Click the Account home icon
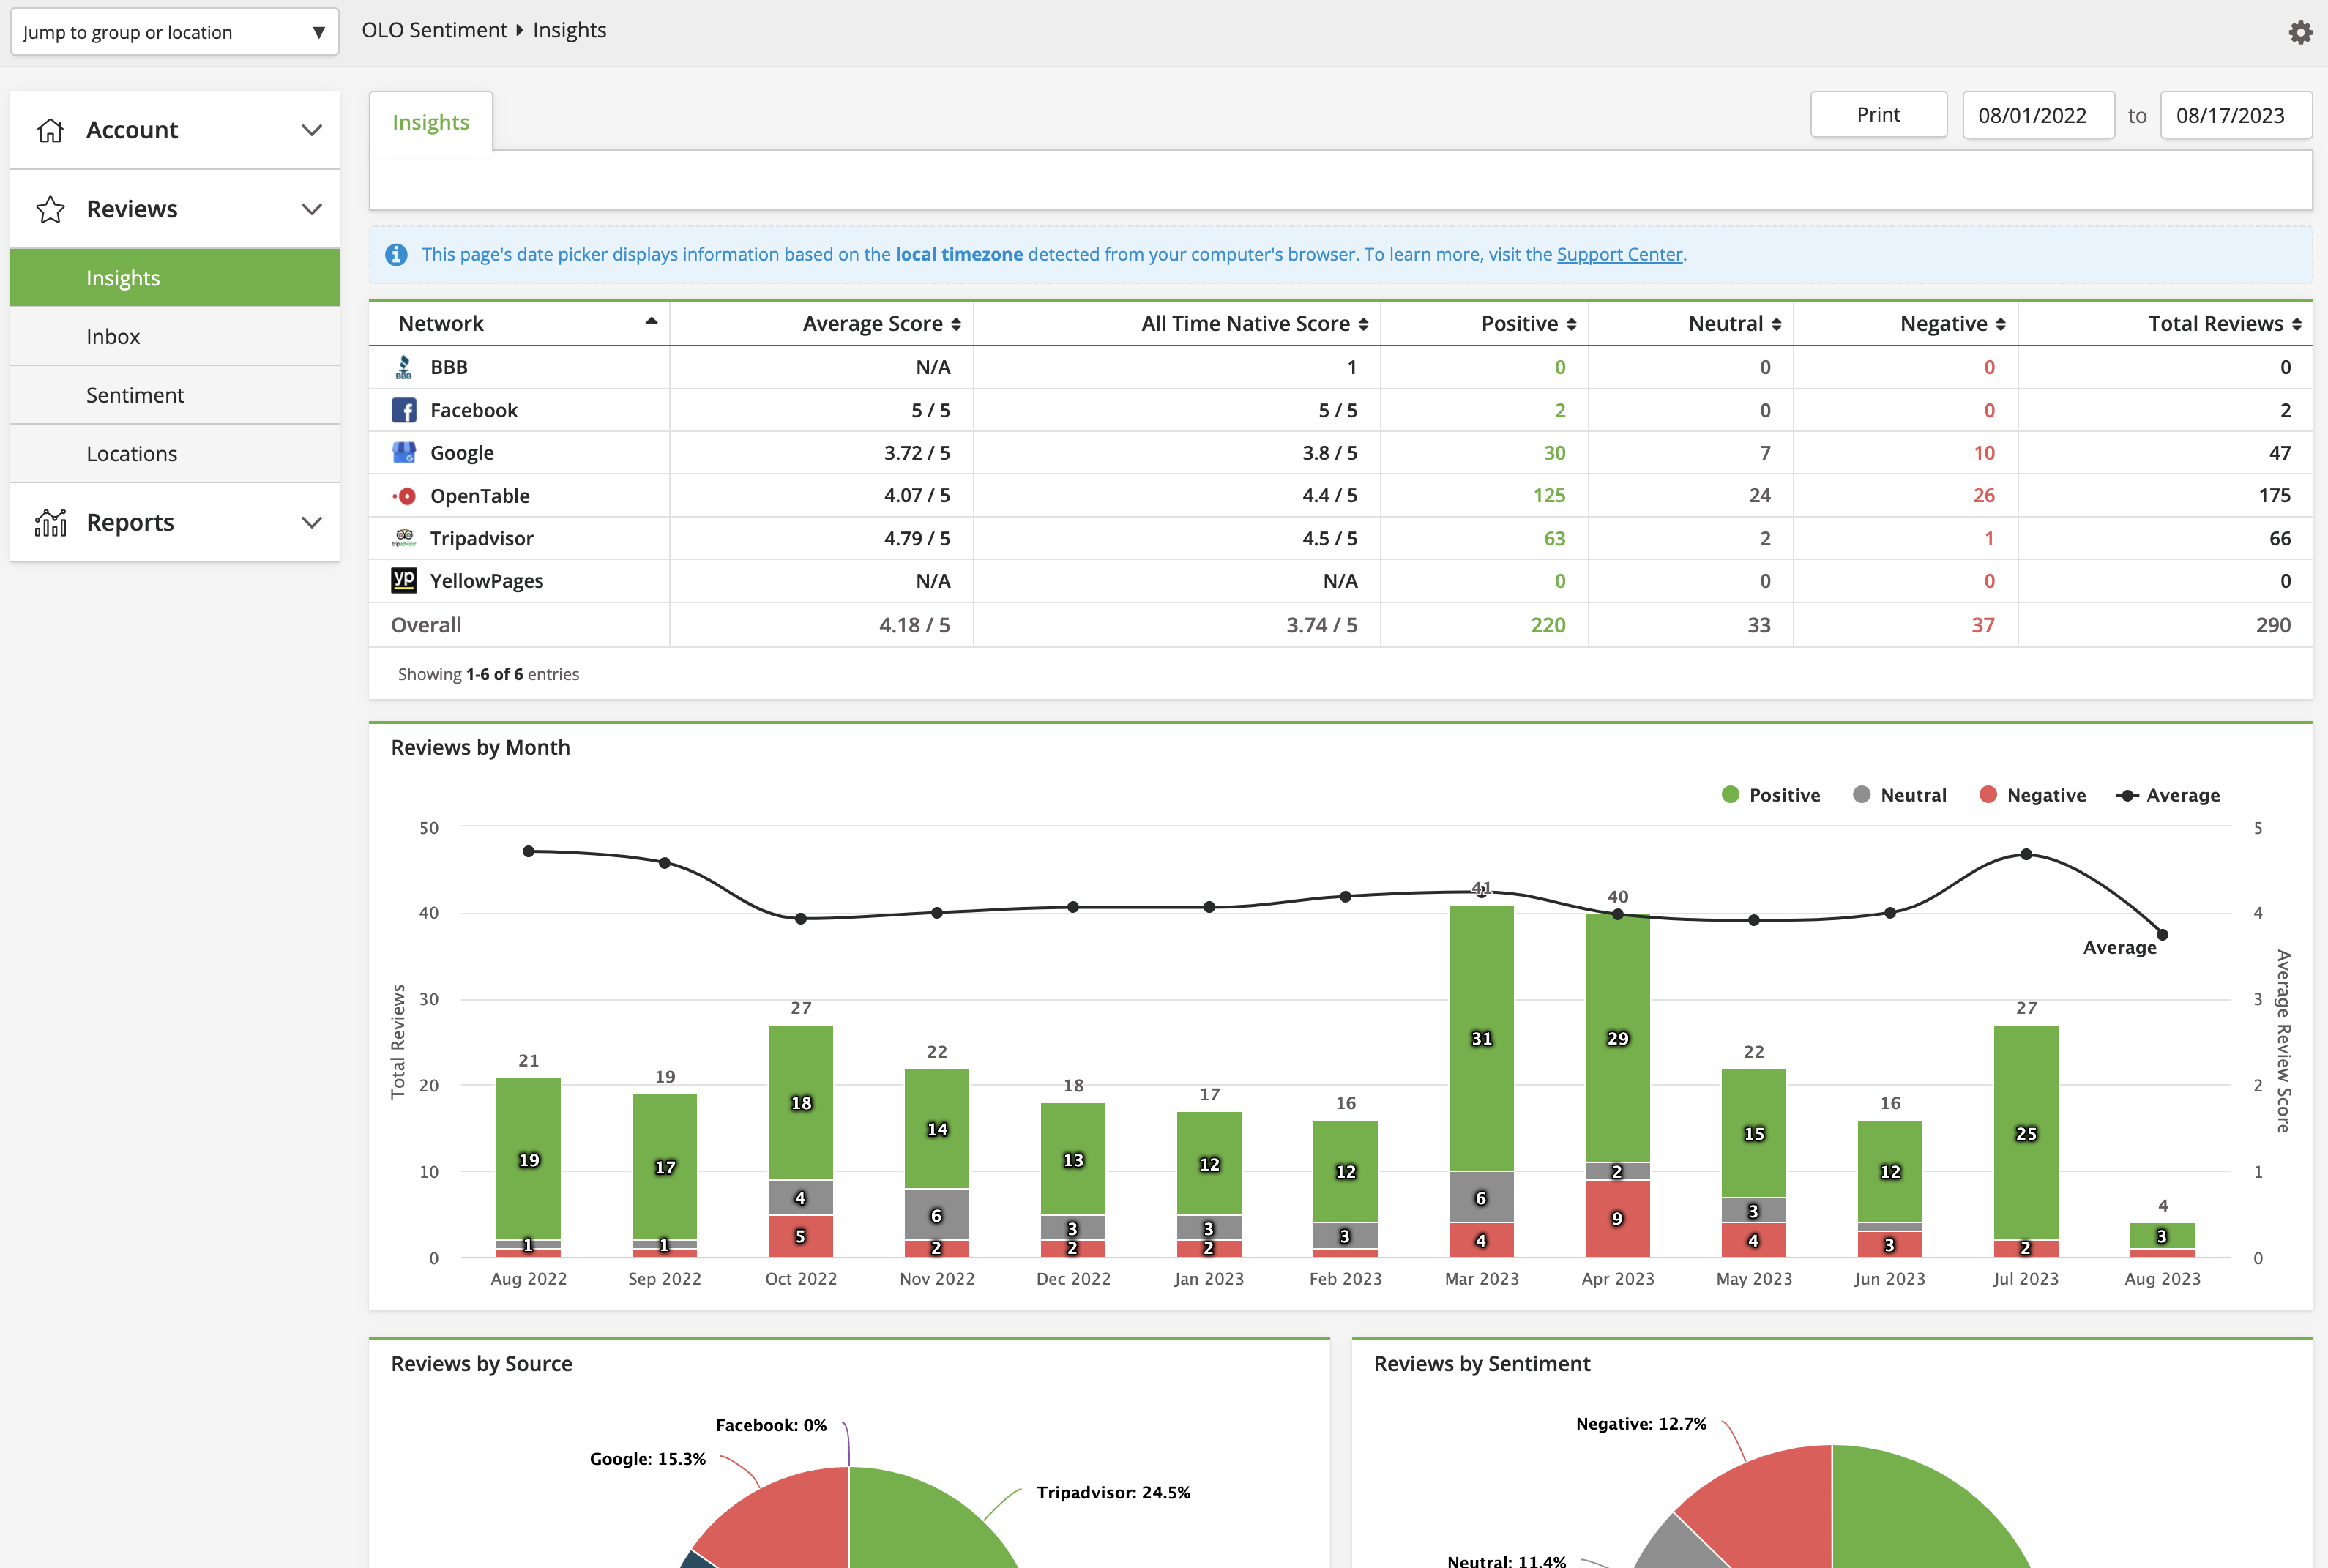 pos(50,130)
